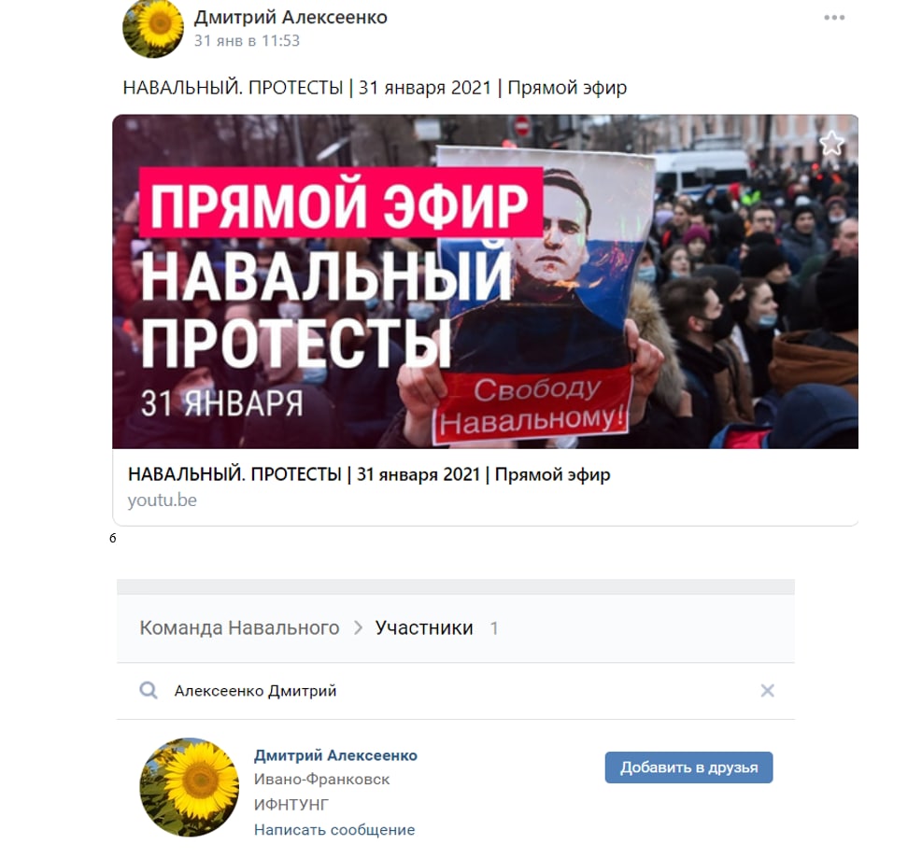Click the search field with Алексеенко Дмитрий
The height and width of the screenshot is (859, 922).
tap(456, 690)
